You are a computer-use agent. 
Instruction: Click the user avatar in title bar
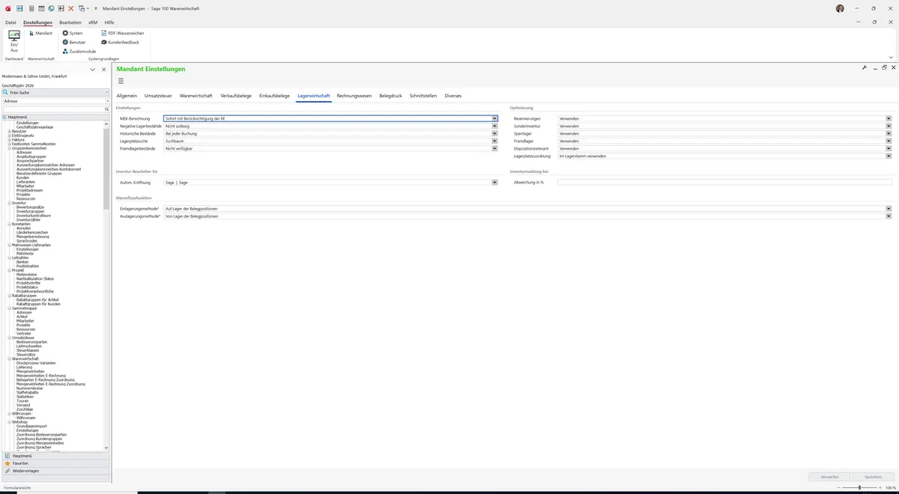coord(840,8)
